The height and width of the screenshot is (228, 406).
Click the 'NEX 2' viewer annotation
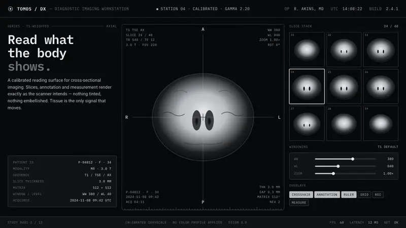(x=275, y=202)
